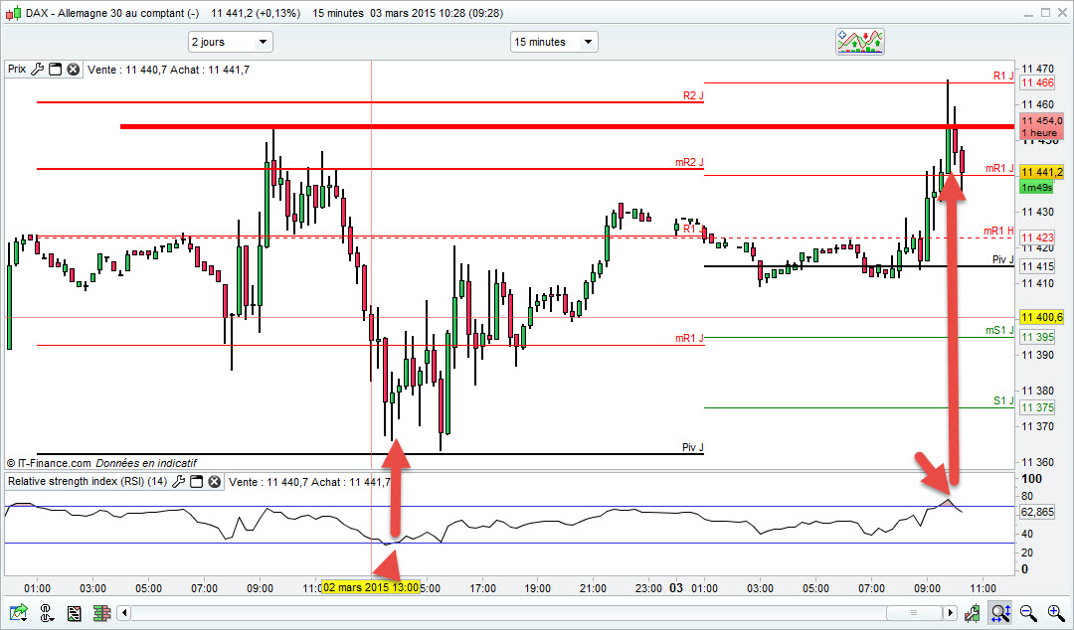This screenshot has height=630, width=1074.
Task: Click the '11 423' mR1 H price label
Action: (x=1037, y=237)
